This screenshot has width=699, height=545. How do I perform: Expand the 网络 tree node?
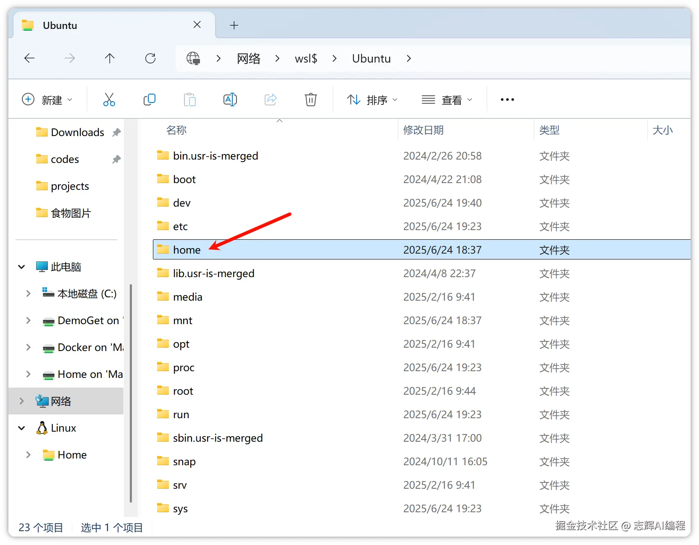(x=21, y=401)
